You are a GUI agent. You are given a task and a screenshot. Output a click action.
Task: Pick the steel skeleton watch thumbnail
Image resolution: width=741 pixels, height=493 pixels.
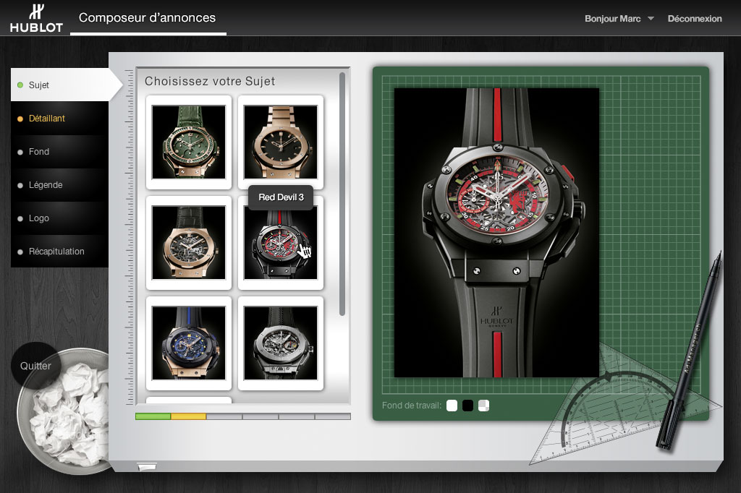point(281,343)
